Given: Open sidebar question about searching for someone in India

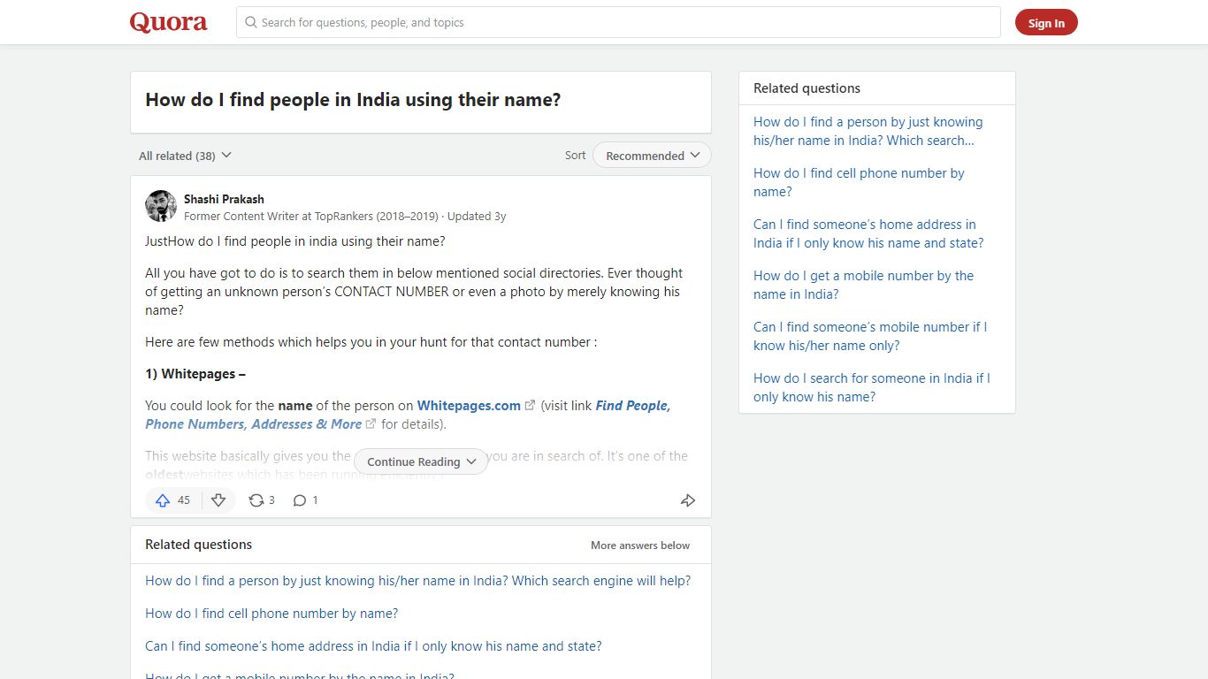Looking at the screenshot, I should click(872, 387).
